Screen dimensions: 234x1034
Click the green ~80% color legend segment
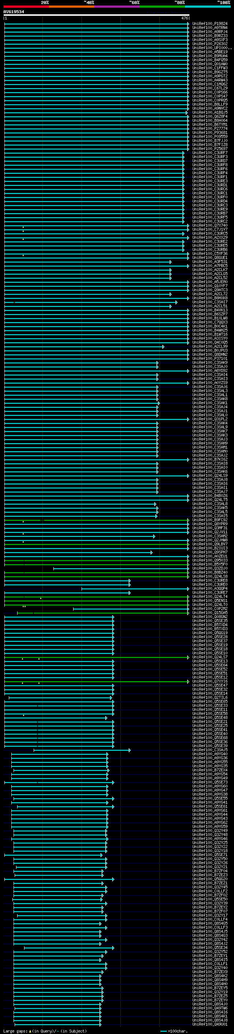(x=162, y=7)
